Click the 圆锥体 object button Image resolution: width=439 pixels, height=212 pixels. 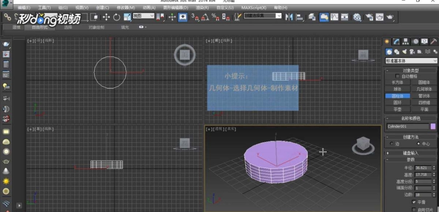pos(424,82)
